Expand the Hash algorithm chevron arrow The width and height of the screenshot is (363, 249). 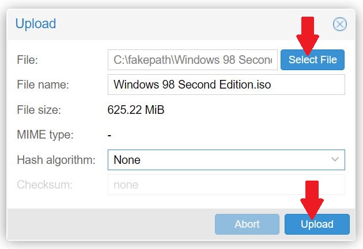335,160
